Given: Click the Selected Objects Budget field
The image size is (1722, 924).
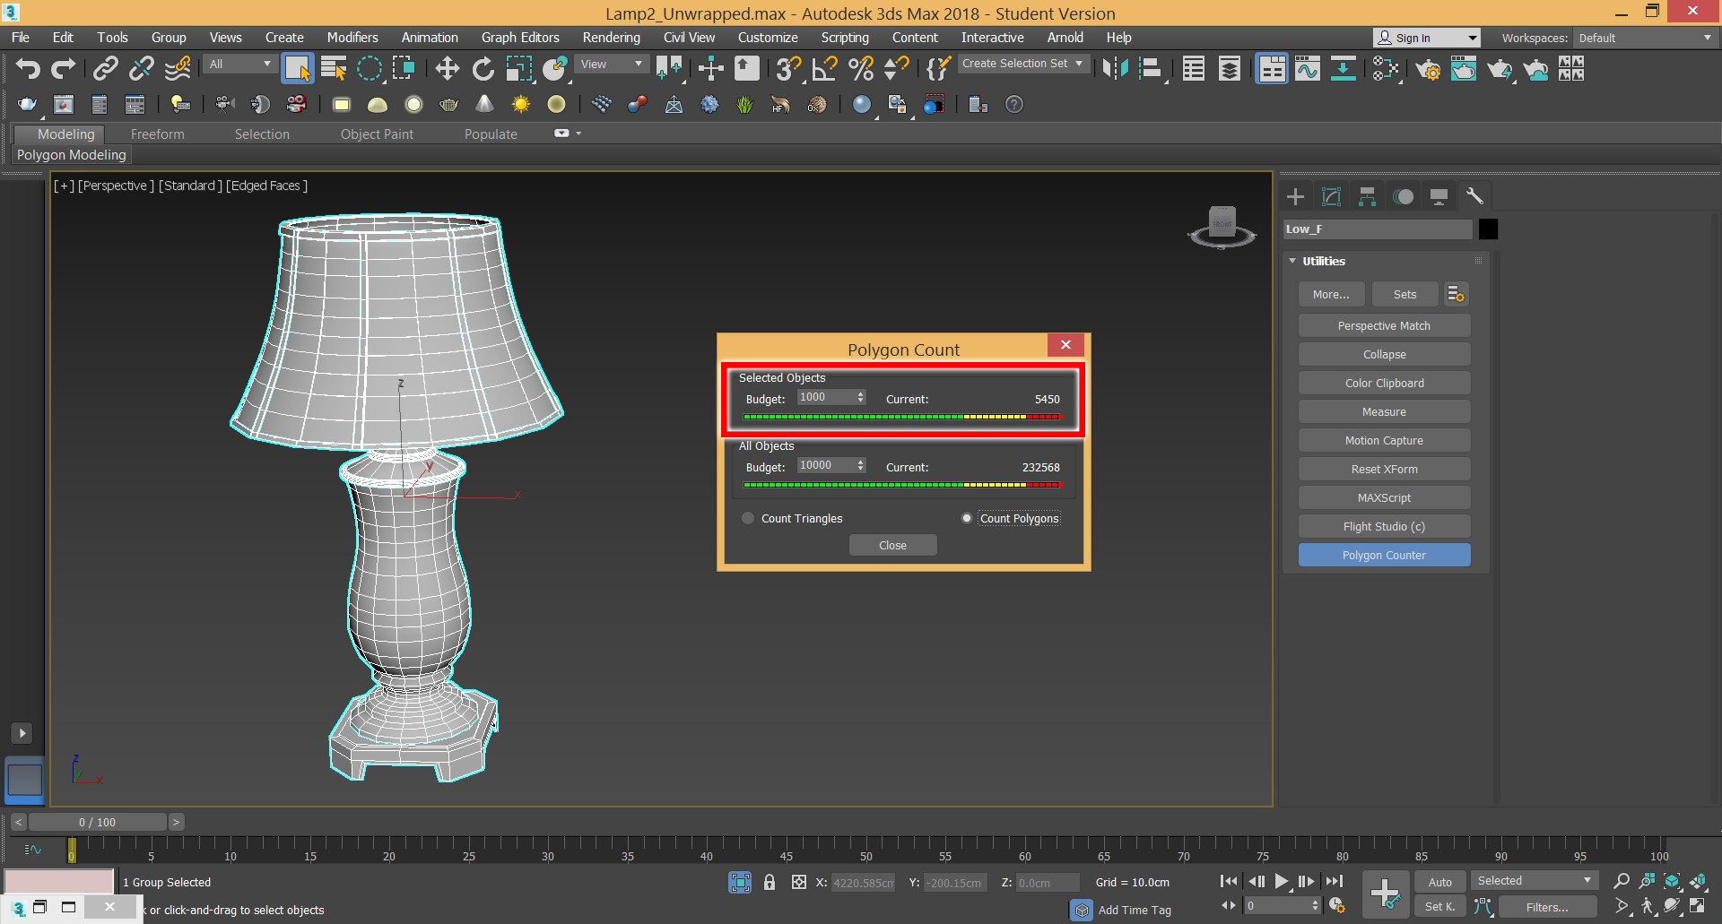Looking at the screenshot, I should pos(825,397).
